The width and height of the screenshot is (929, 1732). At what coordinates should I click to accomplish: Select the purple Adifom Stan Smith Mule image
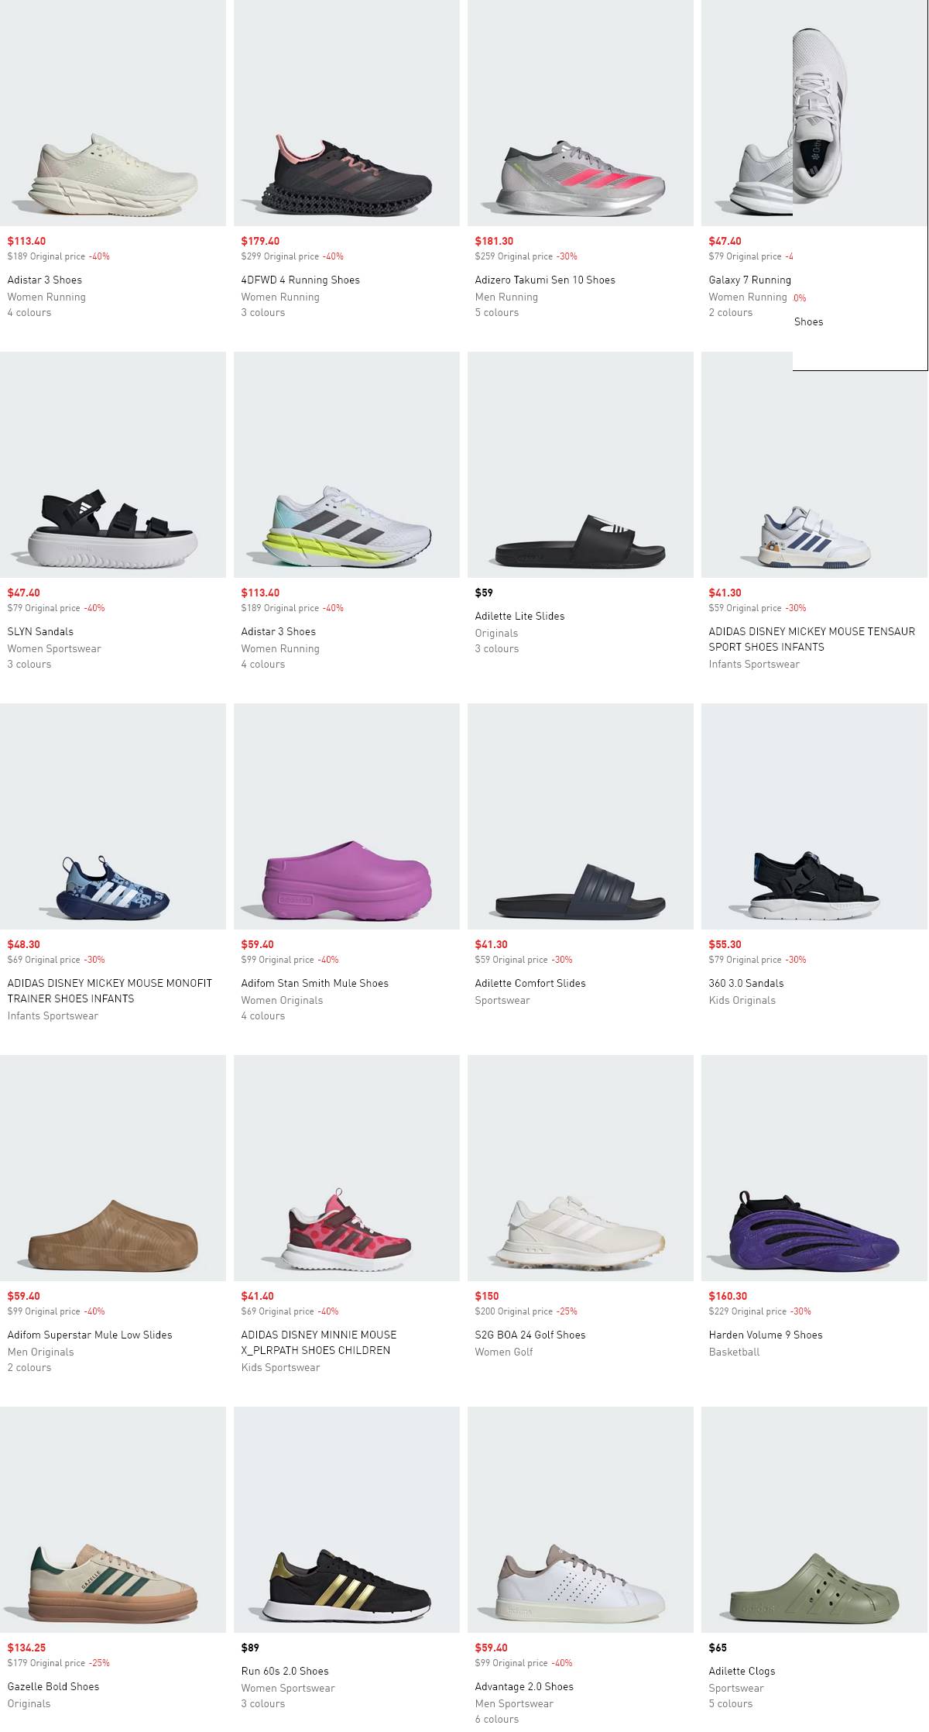[347, 816]
